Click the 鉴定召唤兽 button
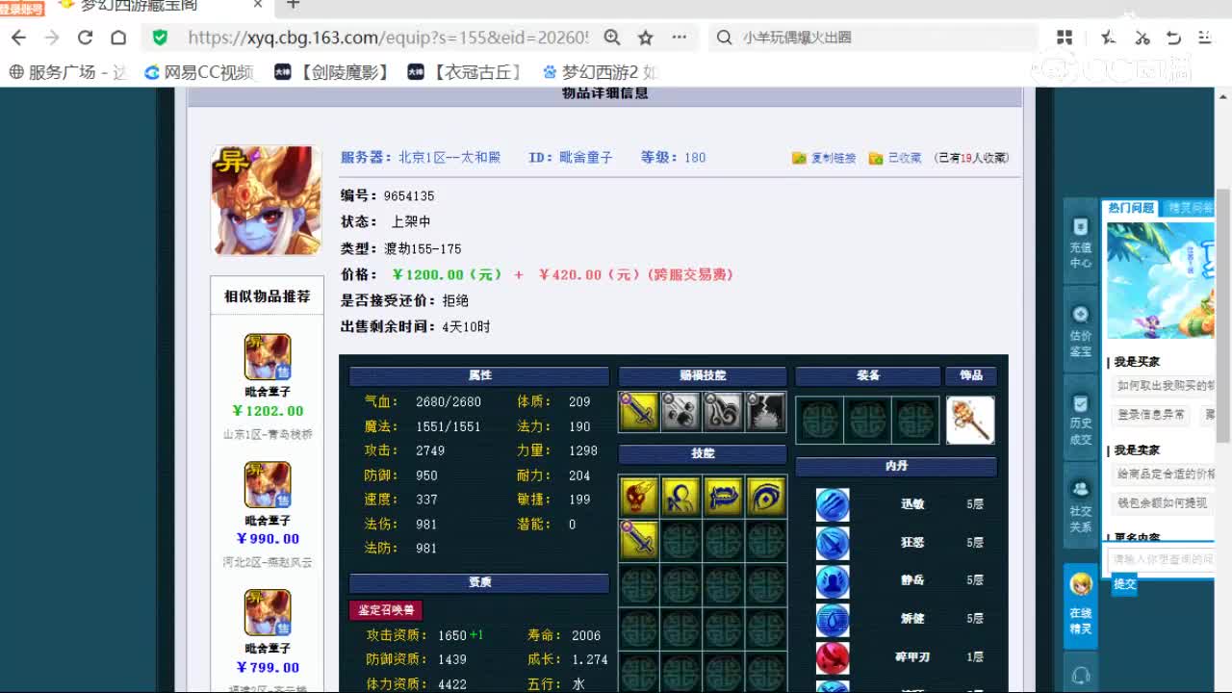 pos(386,610)
